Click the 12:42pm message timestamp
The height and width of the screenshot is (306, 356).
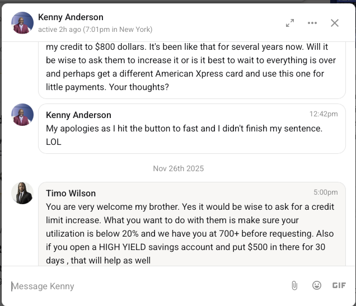pyautogui.click(x=324, y=114)
